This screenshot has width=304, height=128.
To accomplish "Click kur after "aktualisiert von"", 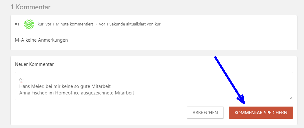I will point(157,24).
